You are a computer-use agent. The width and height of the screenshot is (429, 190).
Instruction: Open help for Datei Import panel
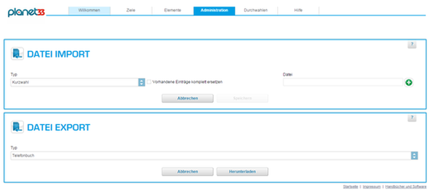click(412, 45)
